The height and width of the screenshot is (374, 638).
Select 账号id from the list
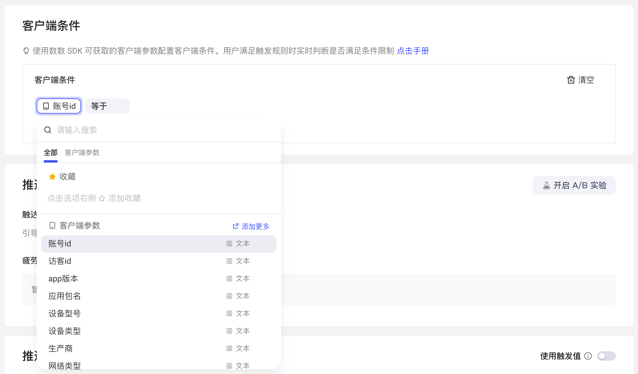[x=159, y=244]
